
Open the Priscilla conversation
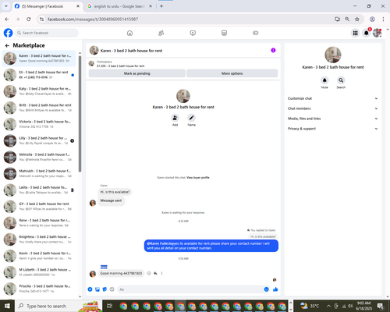pos(39,289)
